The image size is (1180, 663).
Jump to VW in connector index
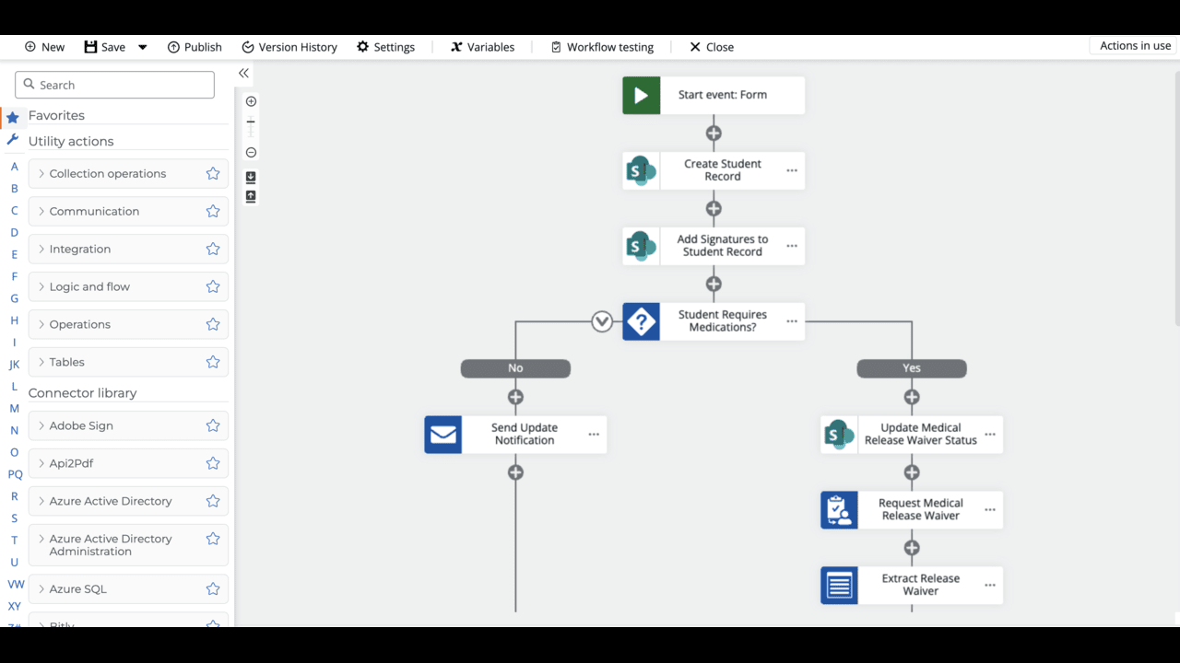click(x=16, y=584)
